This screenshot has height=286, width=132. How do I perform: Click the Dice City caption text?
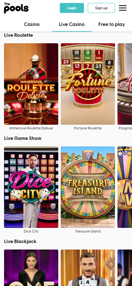(31, 231)
